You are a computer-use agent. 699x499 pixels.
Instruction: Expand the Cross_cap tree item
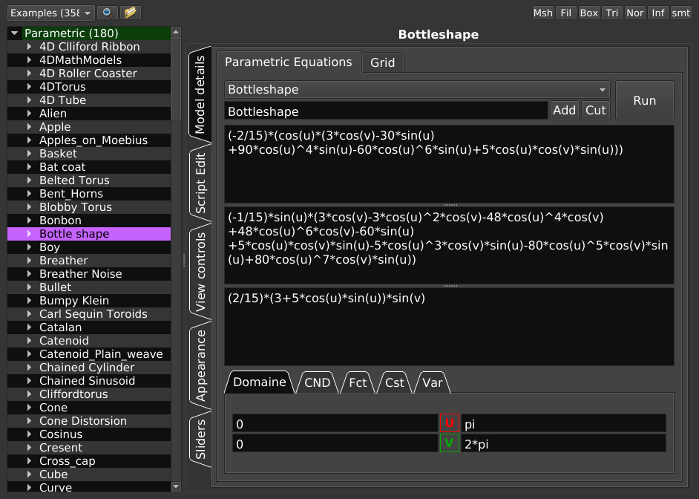[30, 460]
